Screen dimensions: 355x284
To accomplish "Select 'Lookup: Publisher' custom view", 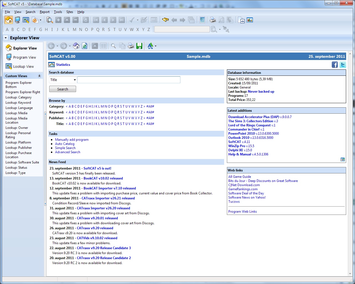I will coord(19,148).
